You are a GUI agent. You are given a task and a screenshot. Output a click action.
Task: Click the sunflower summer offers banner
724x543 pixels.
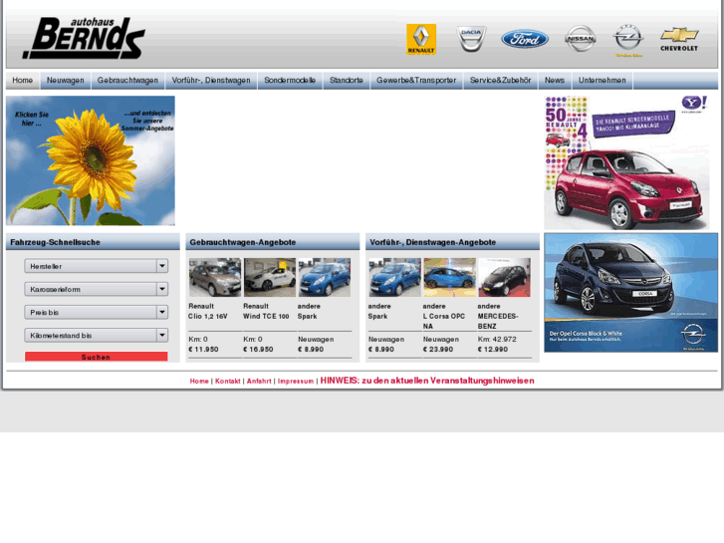91,160
